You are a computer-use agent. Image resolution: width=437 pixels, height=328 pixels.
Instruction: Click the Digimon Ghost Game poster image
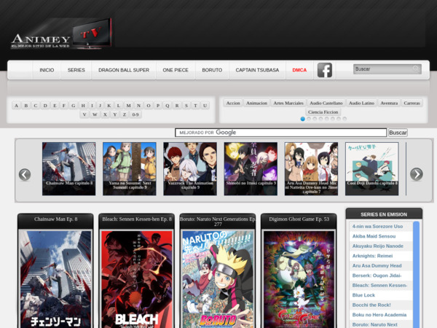(299, 279)
